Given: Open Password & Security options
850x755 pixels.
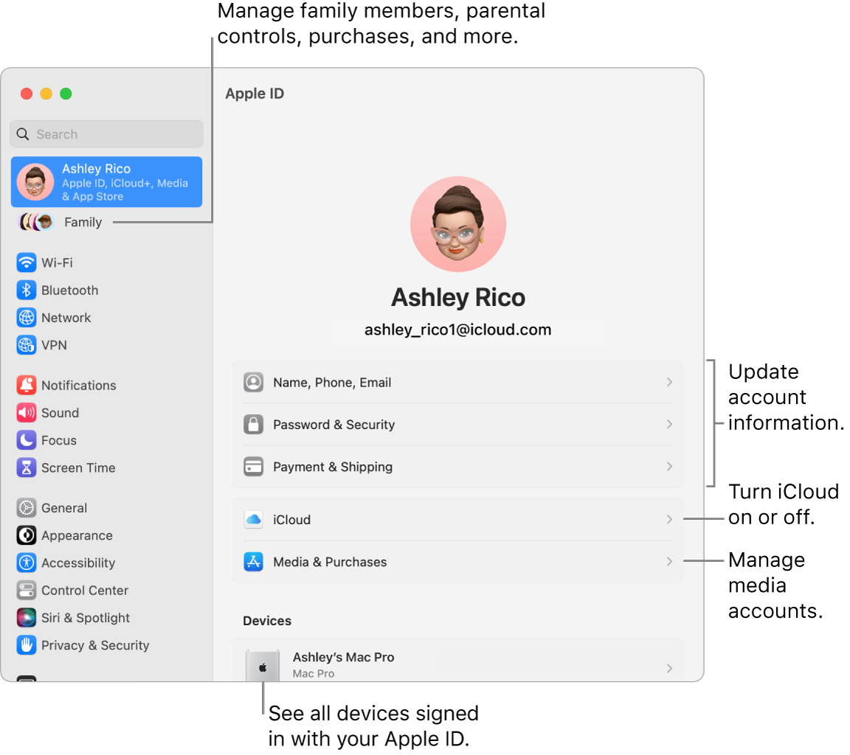Looking at the screenshot, I should (457, 425).
